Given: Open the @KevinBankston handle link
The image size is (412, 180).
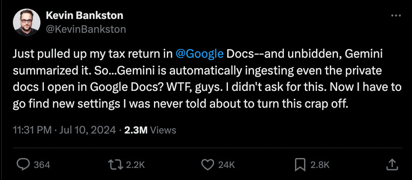Looking at the screenshot, I should point(86,29).
